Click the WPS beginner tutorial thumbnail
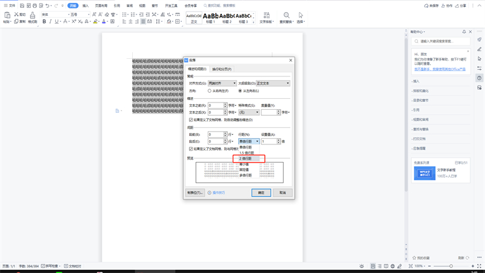This screenshot has height=273, width=485. click(x=424, y=174)
